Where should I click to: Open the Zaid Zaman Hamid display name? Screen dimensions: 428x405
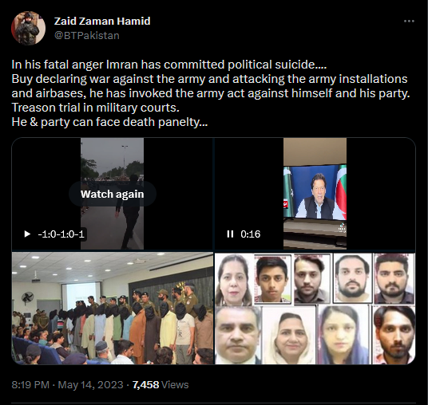102,21
